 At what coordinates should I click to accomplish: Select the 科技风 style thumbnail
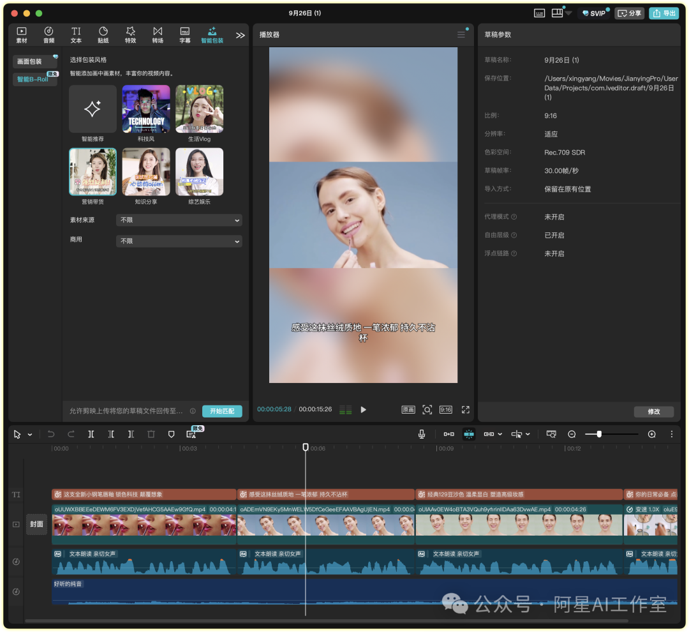[x=146, y=109]
